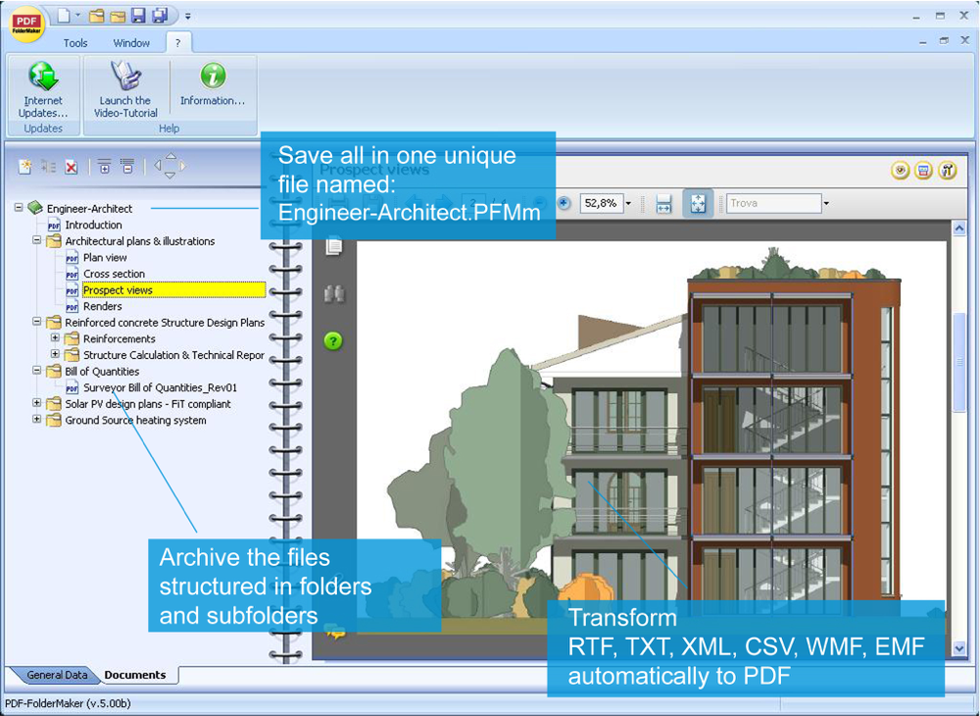Check for Internet Updates
Image resolution: width=980 pixels, height=716 pixels.
[x=43, y=89]
